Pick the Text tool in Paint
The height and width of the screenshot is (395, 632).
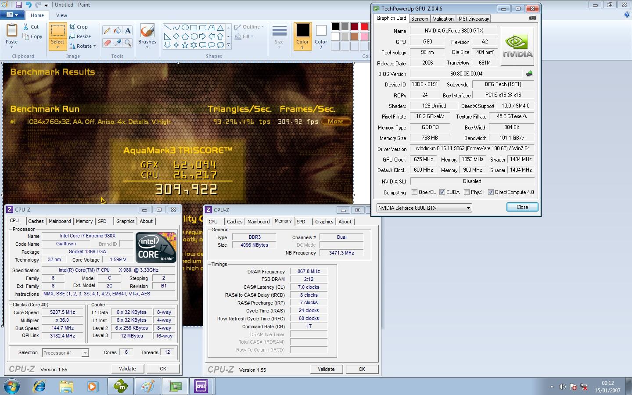(x=128, y=30)
